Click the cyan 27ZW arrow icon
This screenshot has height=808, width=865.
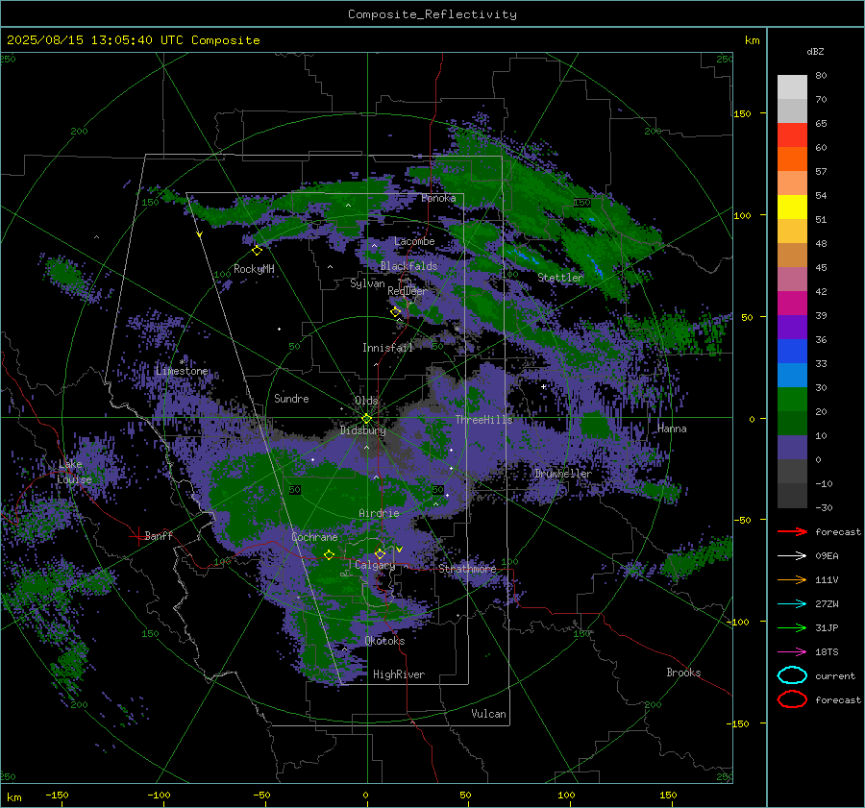pos(792,604)
